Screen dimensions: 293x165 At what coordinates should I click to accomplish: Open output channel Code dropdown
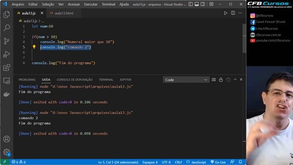click(x=186, y=80)
